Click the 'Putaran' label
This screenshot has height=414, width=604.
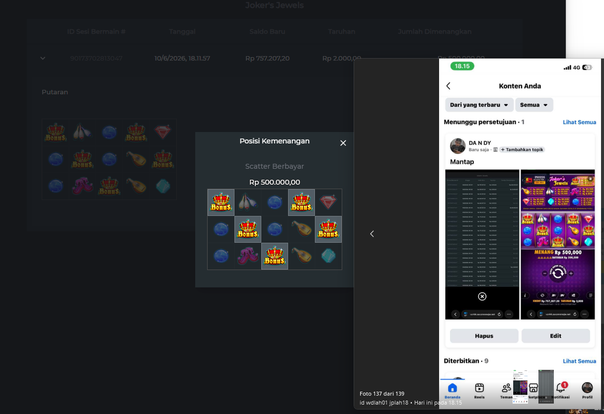(55, 92)
